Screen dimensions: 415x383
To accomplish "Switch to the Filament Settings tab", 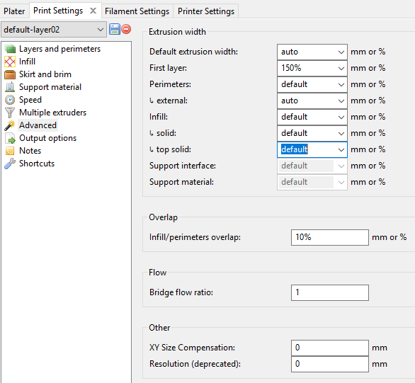I will 137,11.
